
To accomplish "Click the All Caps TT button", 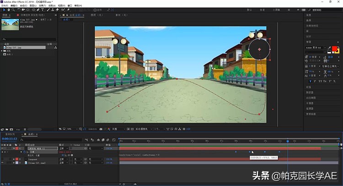I will [320, 81].
